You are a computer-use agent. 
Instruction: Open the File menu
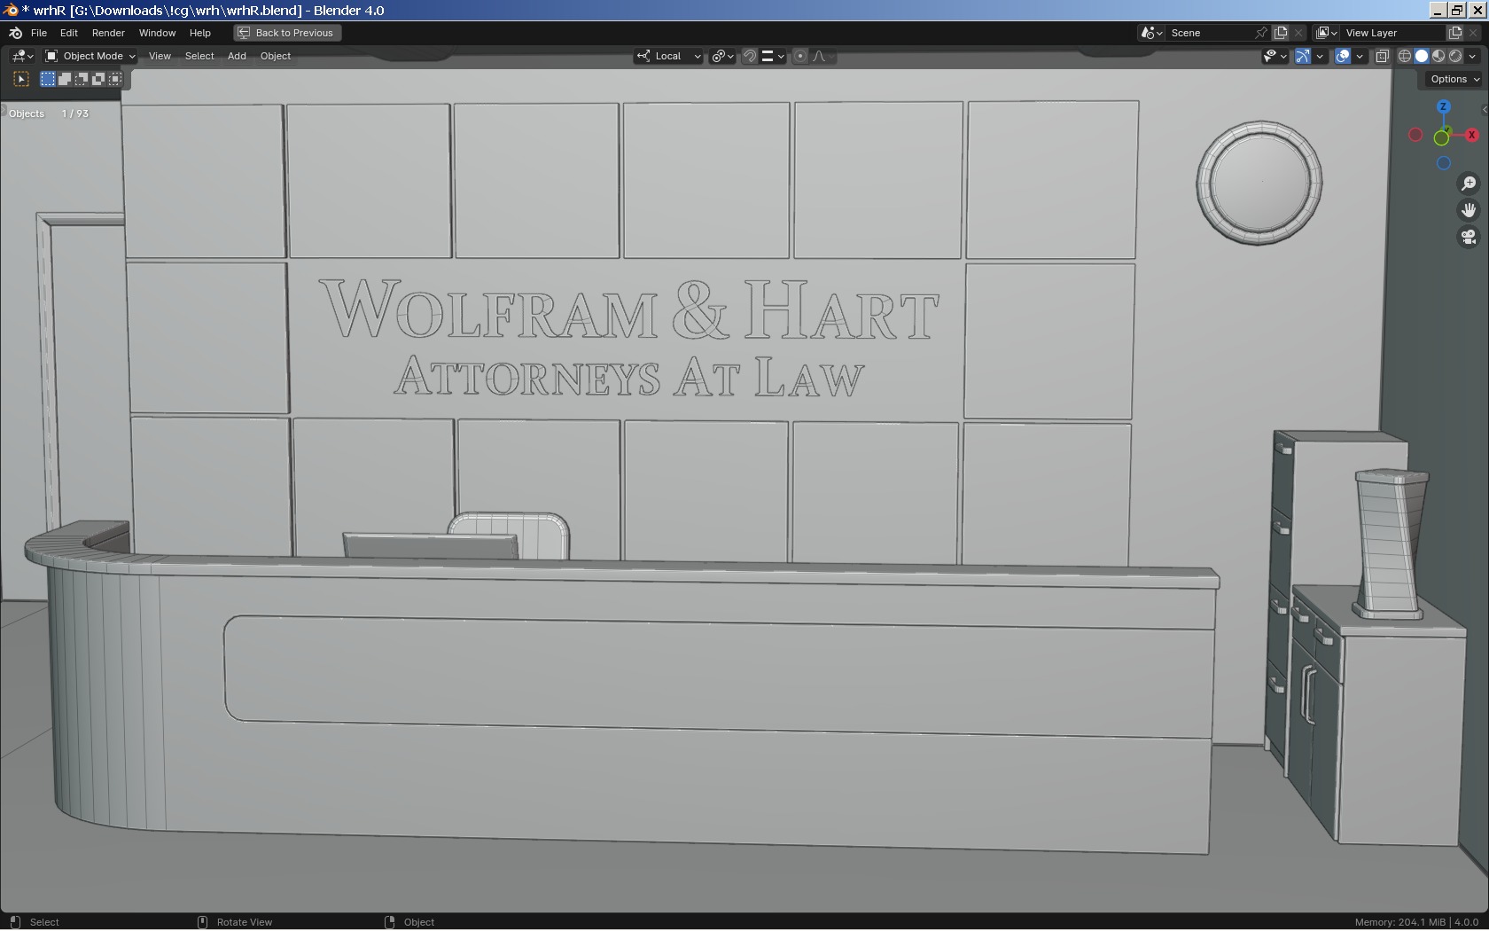[x=39, y=33]
